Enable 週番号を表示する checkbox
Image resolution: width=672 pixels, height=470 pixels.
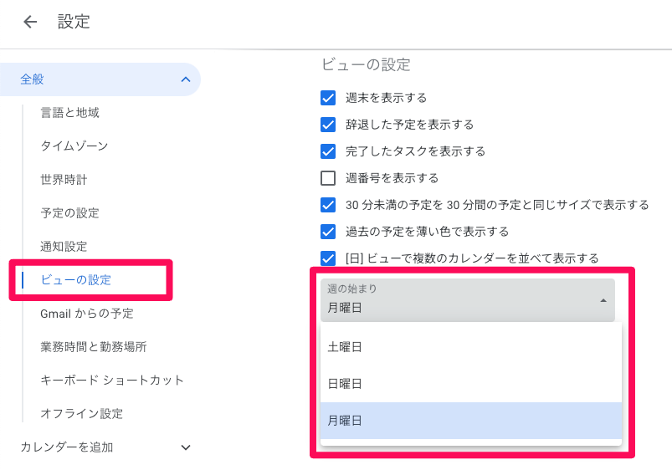tap(328, 178)
